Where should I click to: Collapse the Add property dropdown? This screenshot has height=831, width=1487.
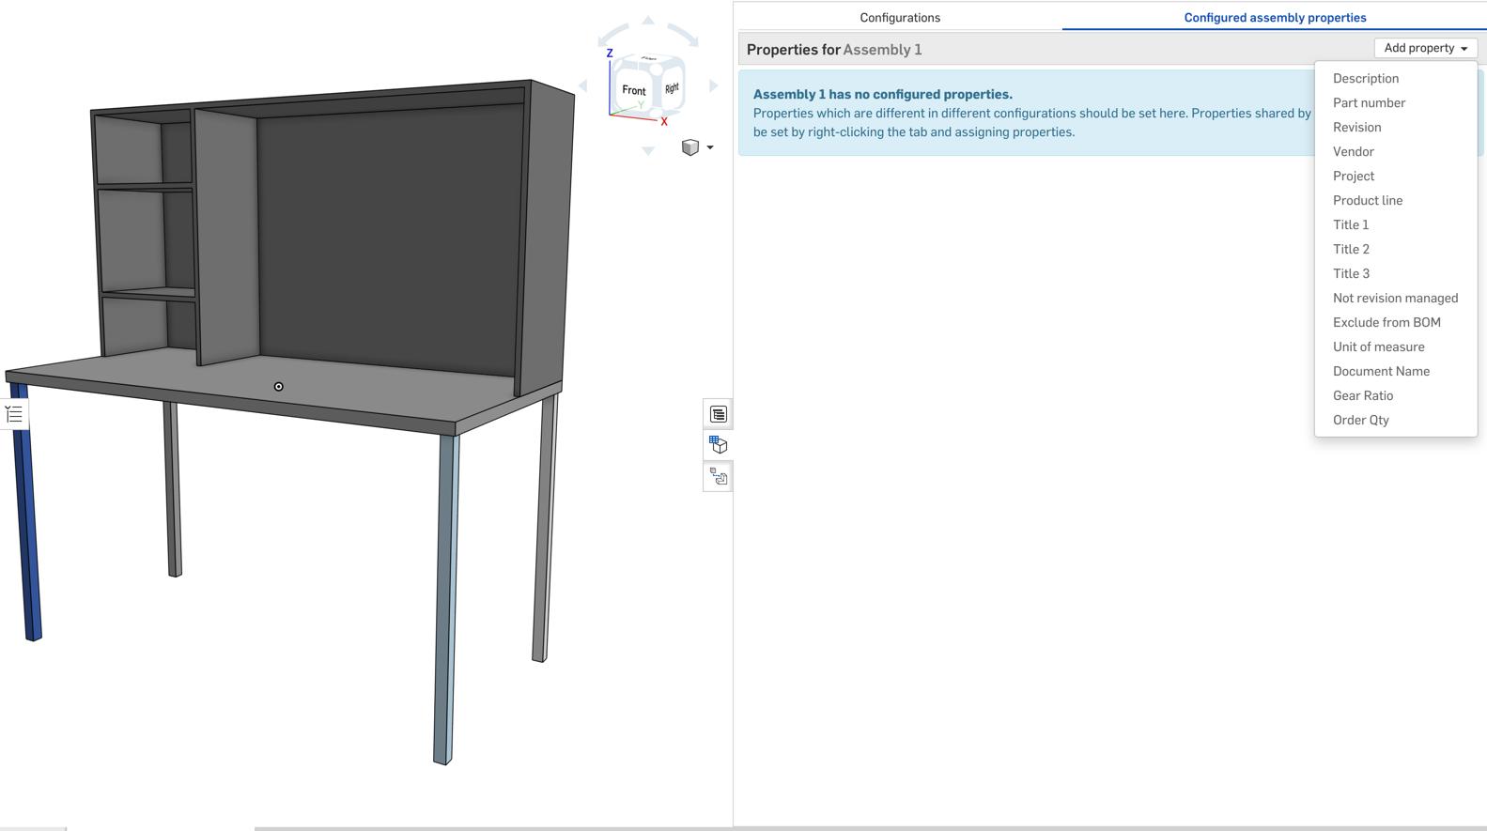pyautogui.click(x=1424, y=48)
